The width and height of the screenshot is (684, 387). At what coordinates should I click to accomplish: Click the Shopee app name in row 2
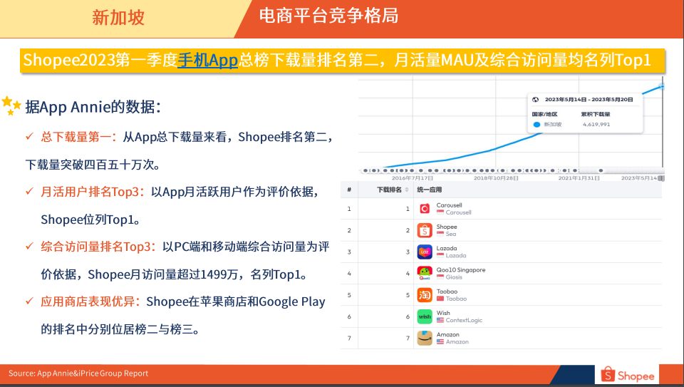[447, 227]
